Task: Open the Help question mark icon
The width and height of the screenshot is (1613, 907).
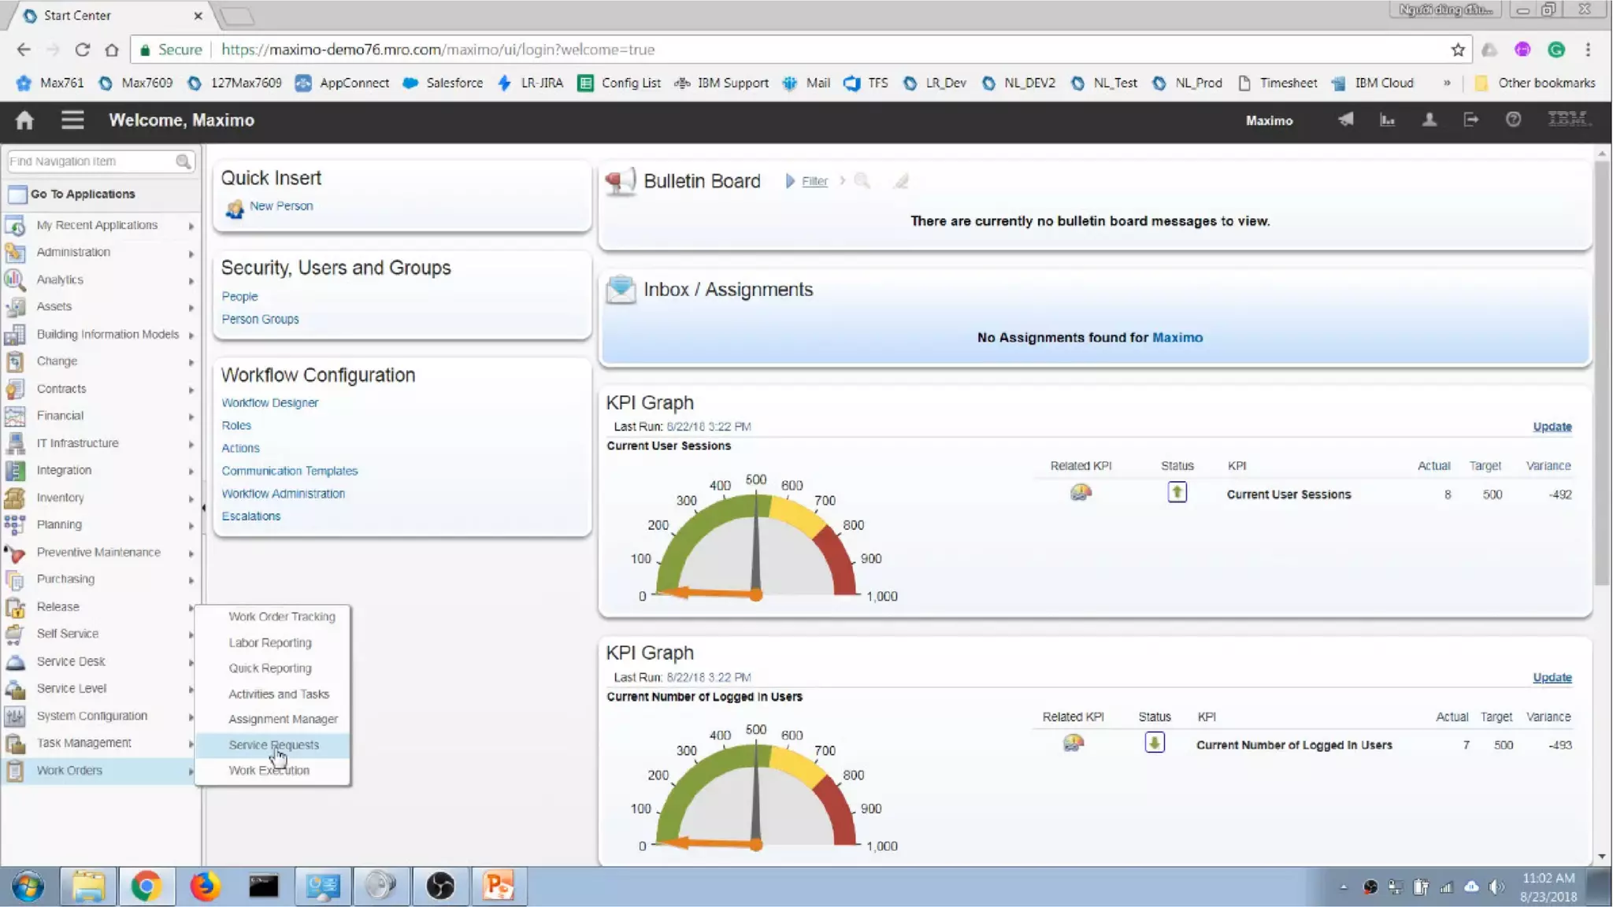Action: point(1513,120)
